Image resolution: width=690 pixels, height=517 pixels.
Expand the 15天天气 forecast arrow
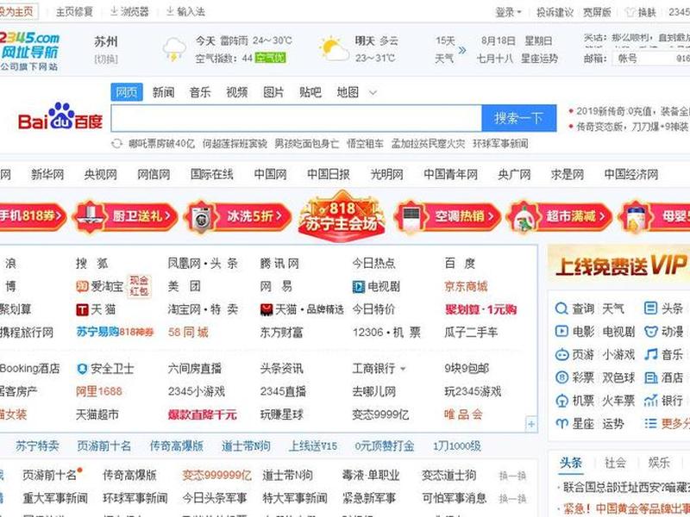pyautogui.click(x=462, y=50)
